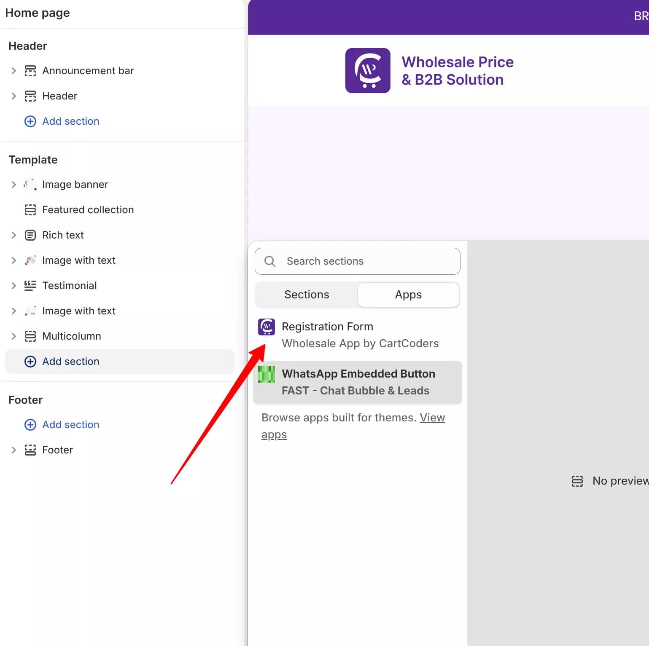The width and height of the screenshot is (649, 646).
Task: Click the Testimonial quote icon
Action: pos(30,286)
